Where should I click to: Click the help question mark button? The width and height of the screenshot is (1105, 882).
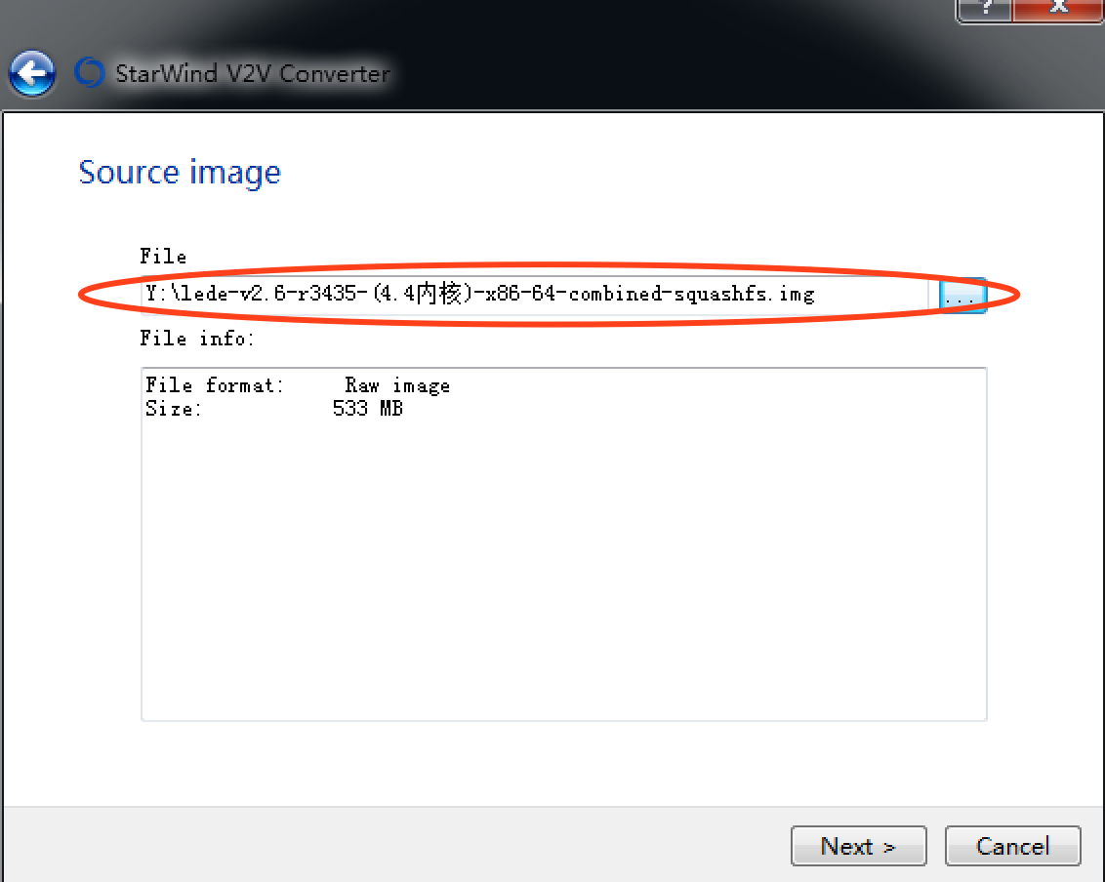[x=985, y=10]
